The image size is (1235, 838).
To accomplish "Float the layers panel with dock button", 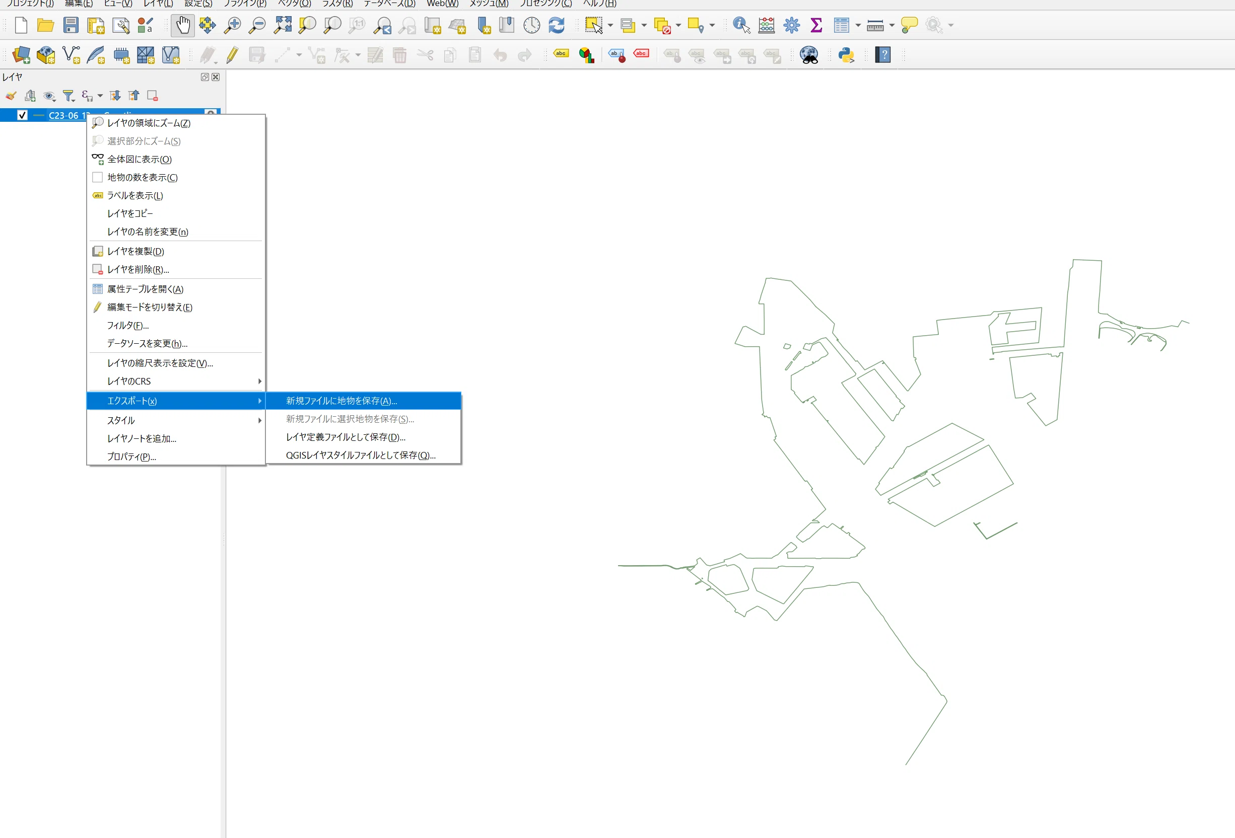I will [204, 77].
